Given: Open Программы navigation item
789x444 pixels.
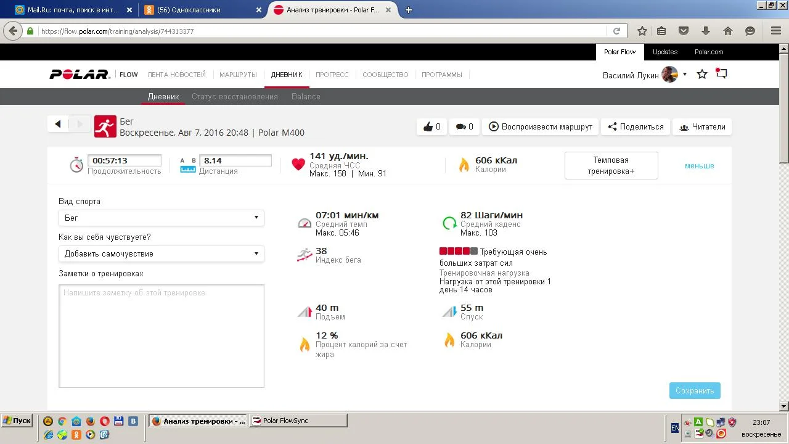Looking at the screenshot, I should pos(442,75).
